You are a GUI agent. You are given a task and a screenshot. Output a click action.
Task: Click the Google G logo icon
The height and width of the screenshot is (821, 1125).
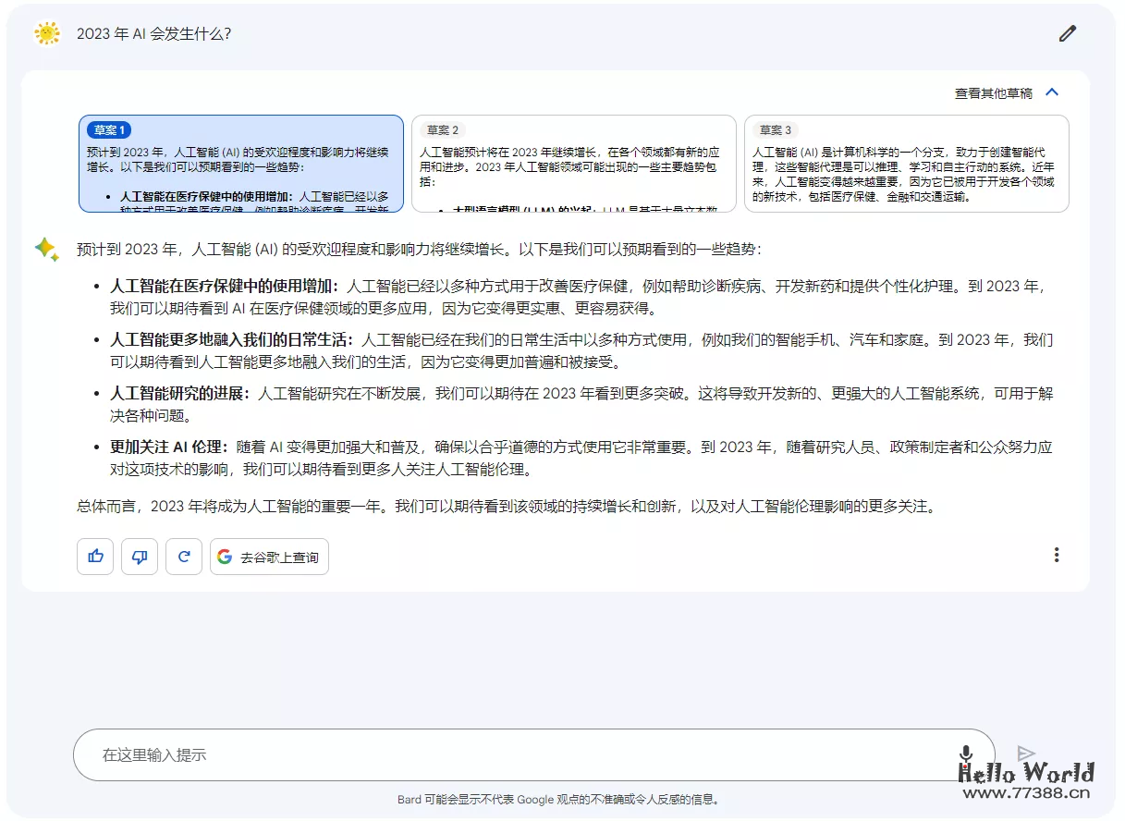coord(225,557)
